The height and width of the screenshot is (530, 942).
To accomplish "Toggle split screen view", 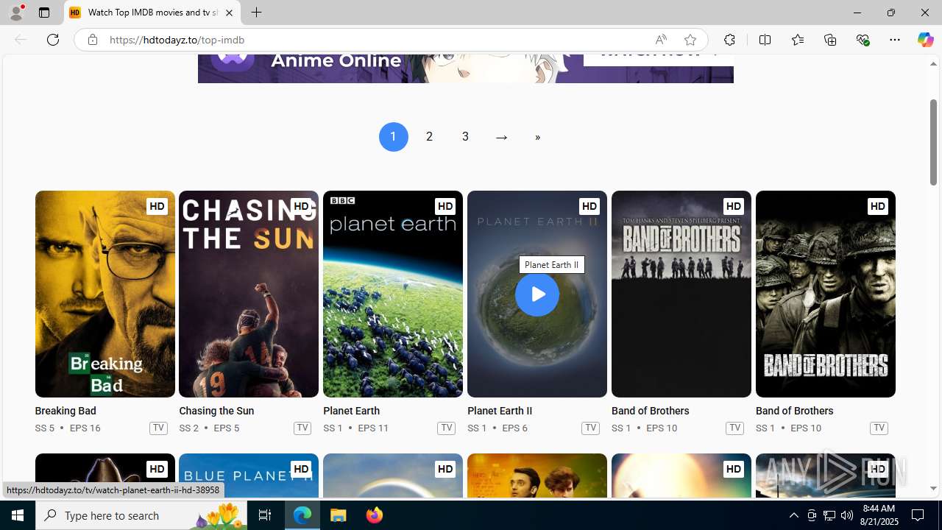I will [x=765, y=40].
